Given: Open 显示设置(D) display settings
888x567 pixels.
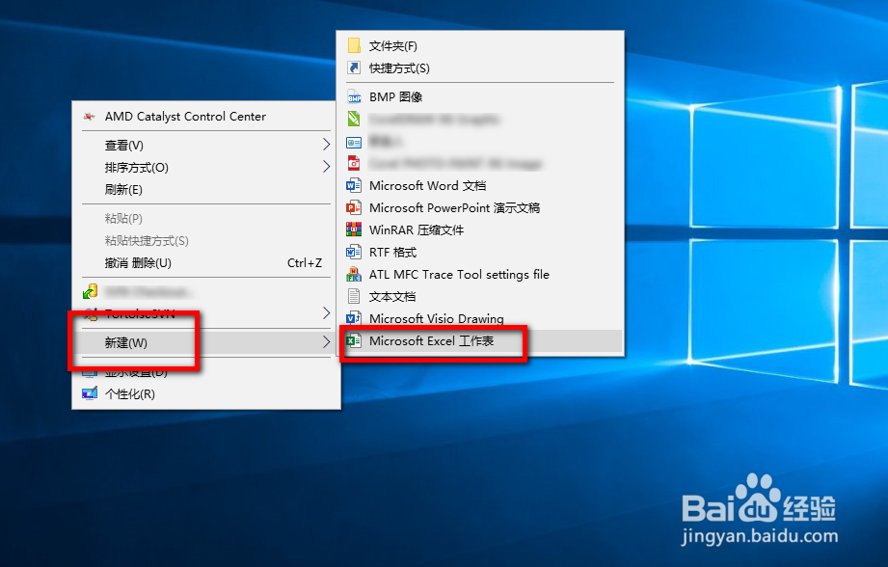Looking at the screenshot, I should [x=206, y=372].
